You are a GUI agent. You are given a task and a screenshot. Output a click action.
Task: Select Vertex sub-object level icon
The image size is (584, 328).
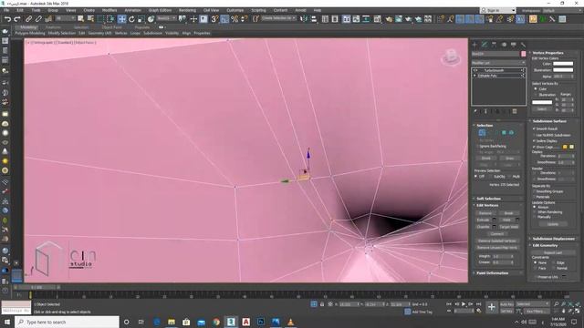[482, 133]
